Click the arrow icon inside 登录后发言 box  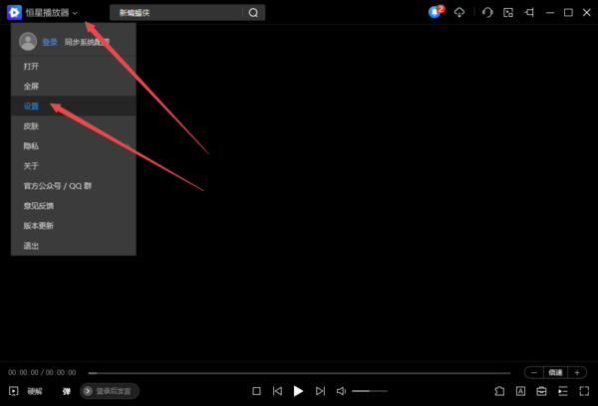88,391
